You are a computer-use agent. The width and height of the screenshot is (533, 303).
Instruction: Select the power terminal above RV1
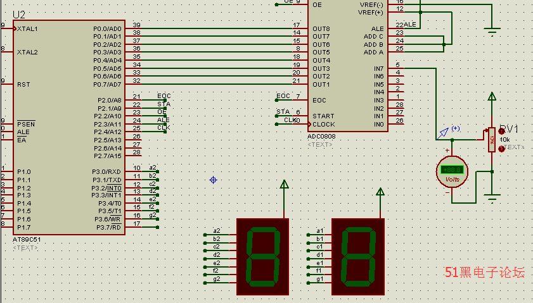[x=492, y=96]
